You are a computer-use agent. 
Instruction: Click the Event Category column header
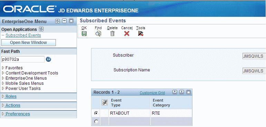click(x=171, y=103)
